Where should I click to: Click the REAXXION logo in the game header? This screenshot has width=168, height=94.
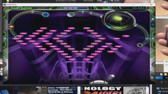(22, 8)
